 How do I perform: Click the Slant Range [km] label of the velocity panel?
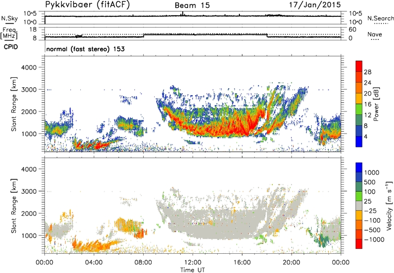pos(14,205)
